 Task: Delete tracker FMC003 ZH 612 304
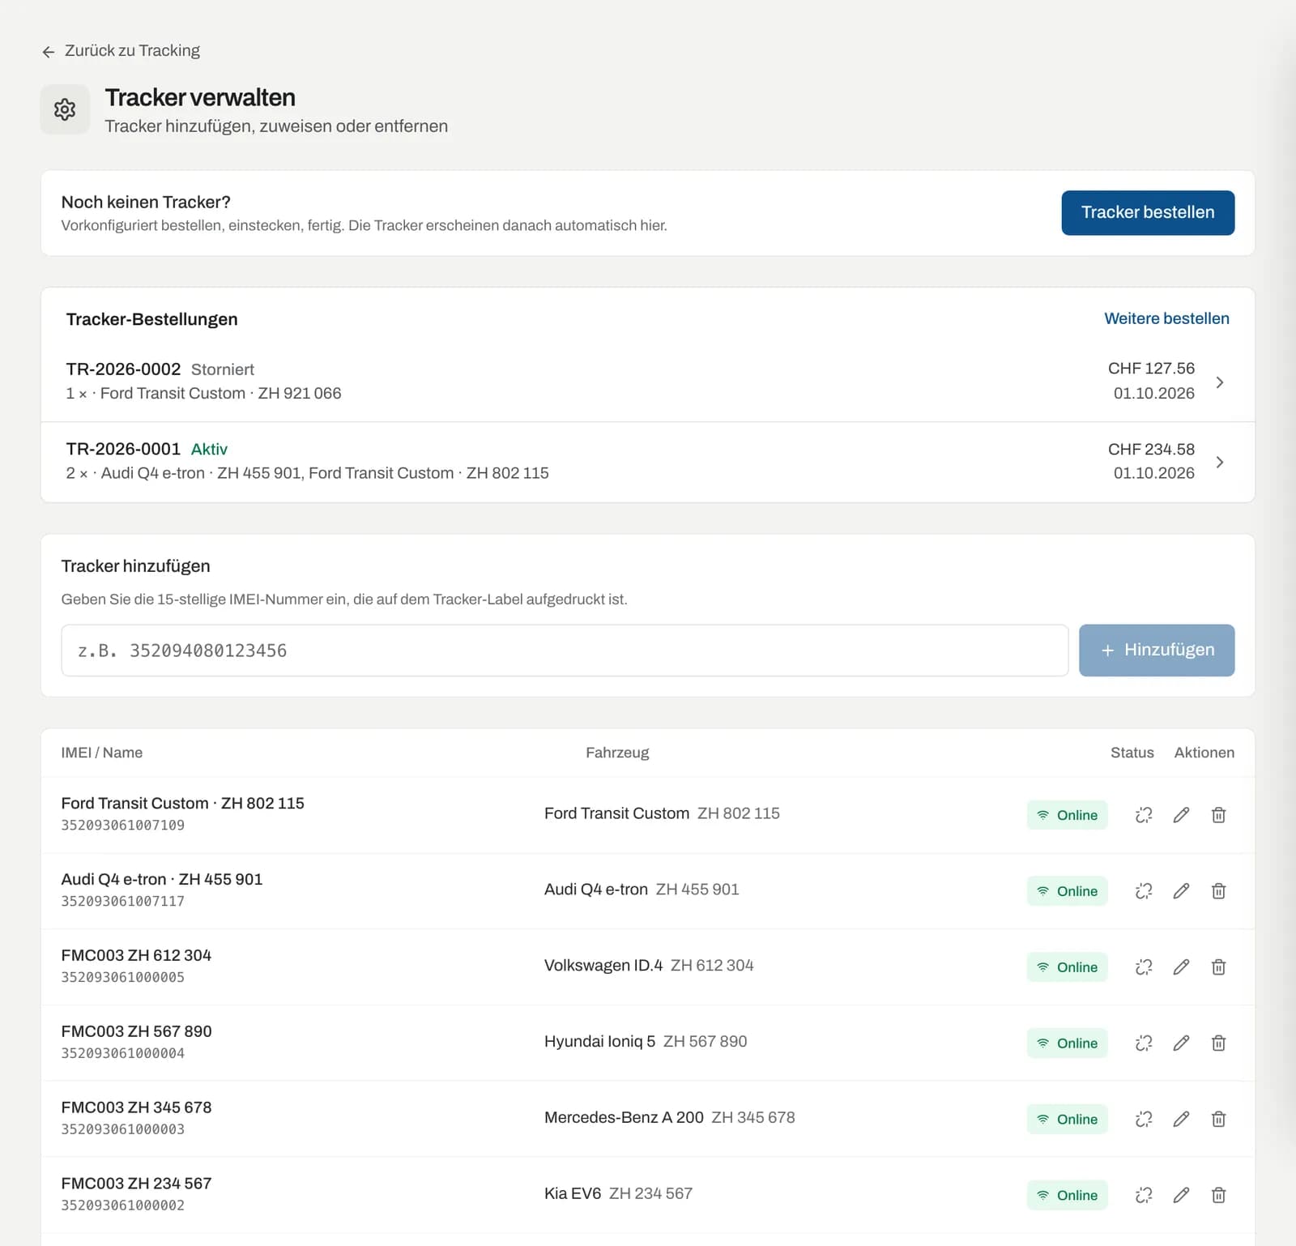tap(1218, 967)
